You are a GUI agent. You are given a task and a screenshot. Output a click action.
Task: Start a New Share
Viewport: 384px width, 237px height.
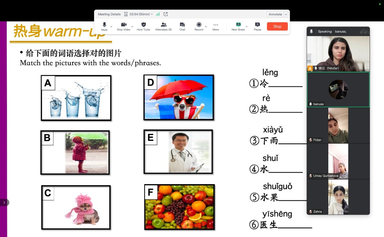(x=238, y=26)
